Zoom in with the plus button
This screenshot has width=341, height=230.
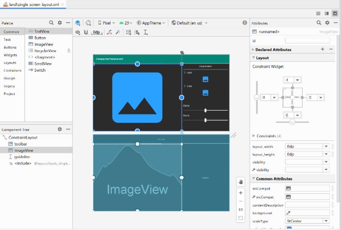[240, 193]
